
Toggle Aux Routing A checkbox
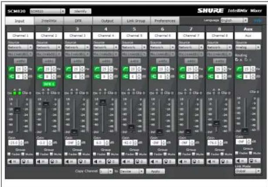(x=237, y=60)
